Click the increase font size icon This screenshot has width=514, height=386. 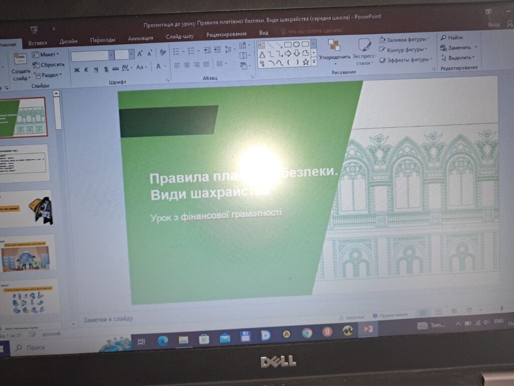[x=140, y=54]
